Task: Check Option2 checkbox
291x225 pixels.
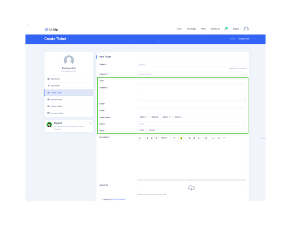Action: tap(150, 117)
